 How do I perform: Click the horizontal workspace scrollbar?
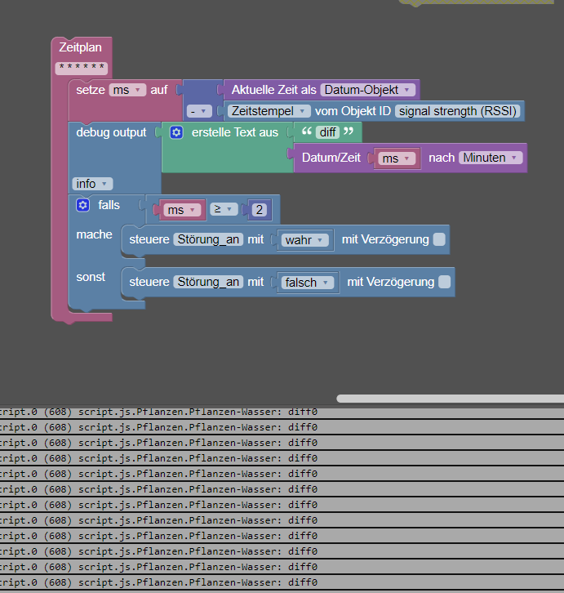point(450,399)
